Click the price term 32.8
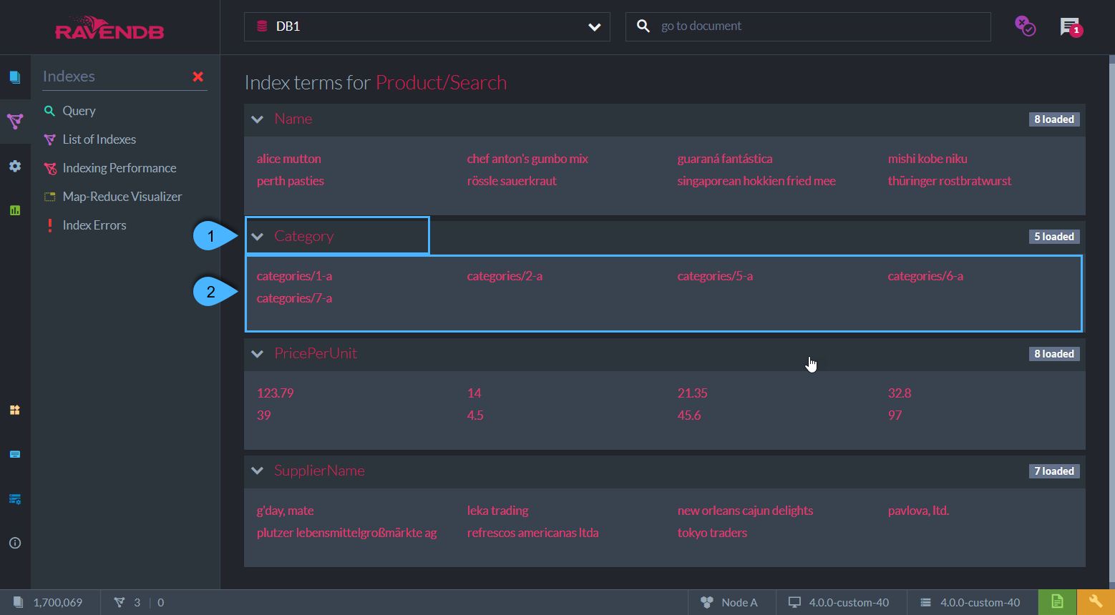Screen dimensions: 1115x615 coord(900,393)
